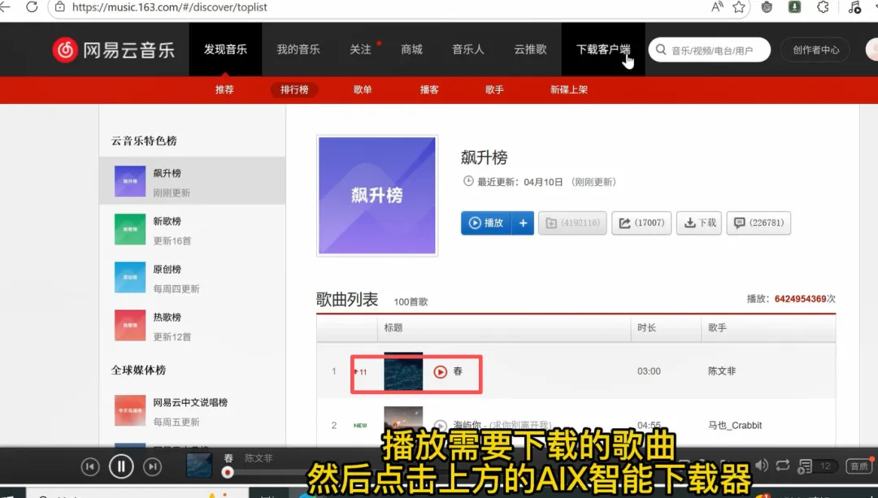Viewport: 878px width, 498px height.
Task: Click the 时长 column header
Action: click(x=647, y=327)
